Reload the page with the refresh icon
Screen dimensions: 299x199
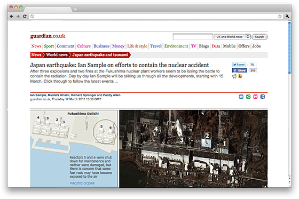[x=25, y=17]
